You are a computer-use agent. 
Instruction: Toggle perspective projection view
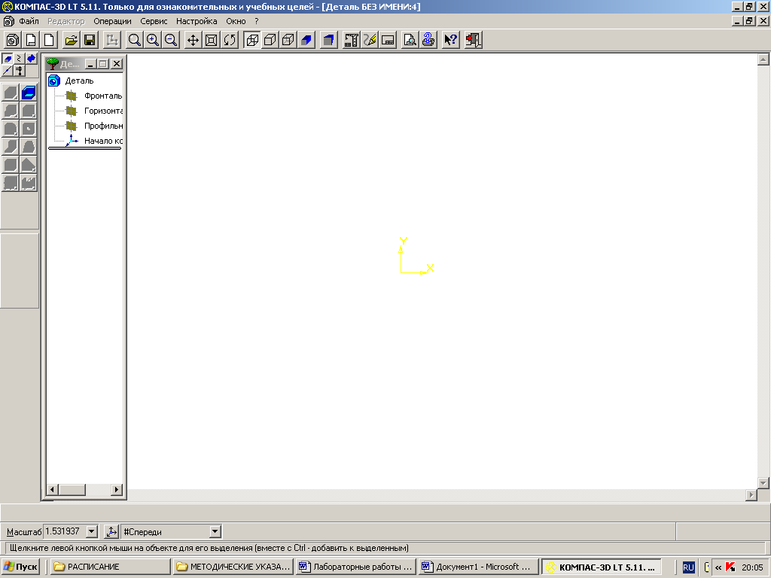pos(328,40)
